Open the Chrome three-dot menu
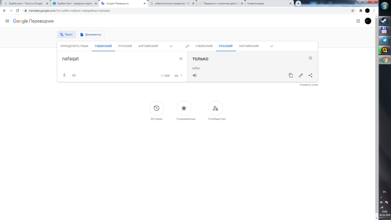This screenshot has width=391, height=220. pos(374,10)
